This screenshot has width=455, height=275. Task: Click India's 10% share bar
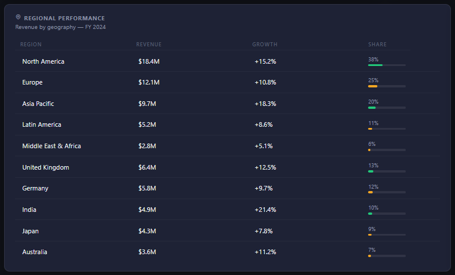pos(387,214)
